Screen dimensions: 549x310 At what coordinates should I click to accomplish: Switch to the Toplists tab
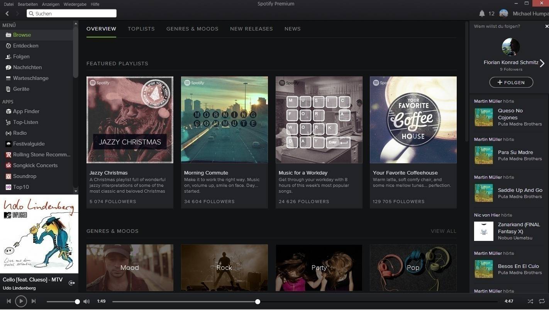(141, 29)
